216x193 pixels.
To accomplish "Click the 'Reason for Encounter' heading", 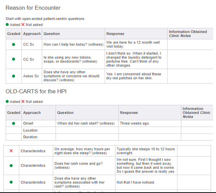I will (33, 8).
